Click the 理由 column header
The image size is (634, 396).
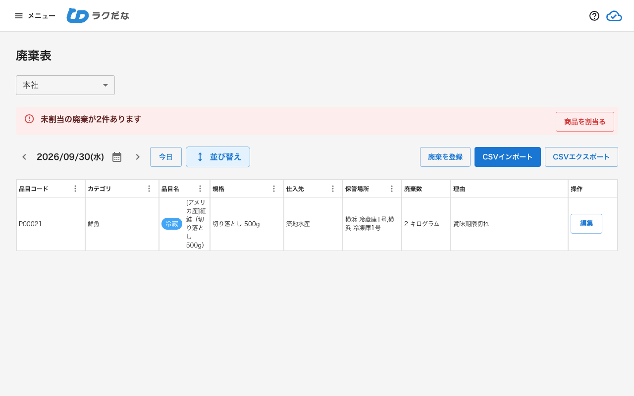point(509,189)
